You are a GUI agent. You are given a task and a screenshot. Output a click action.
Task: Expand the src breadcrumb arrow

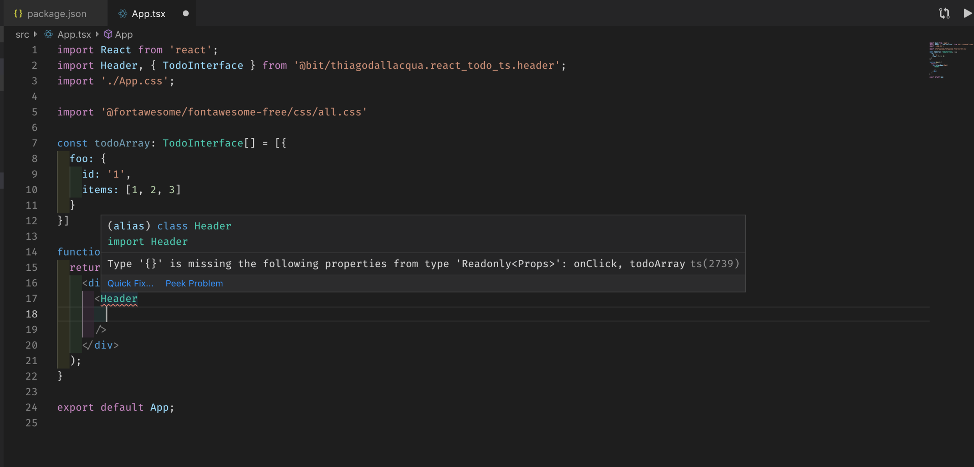point(35,34)
